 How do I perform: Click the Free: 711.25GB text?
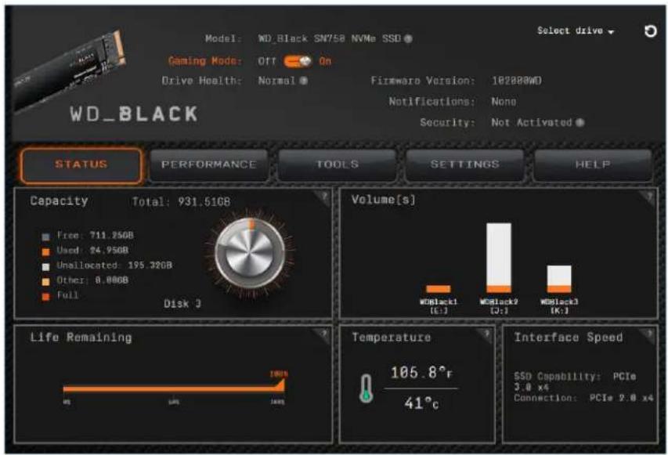point(95,235)
